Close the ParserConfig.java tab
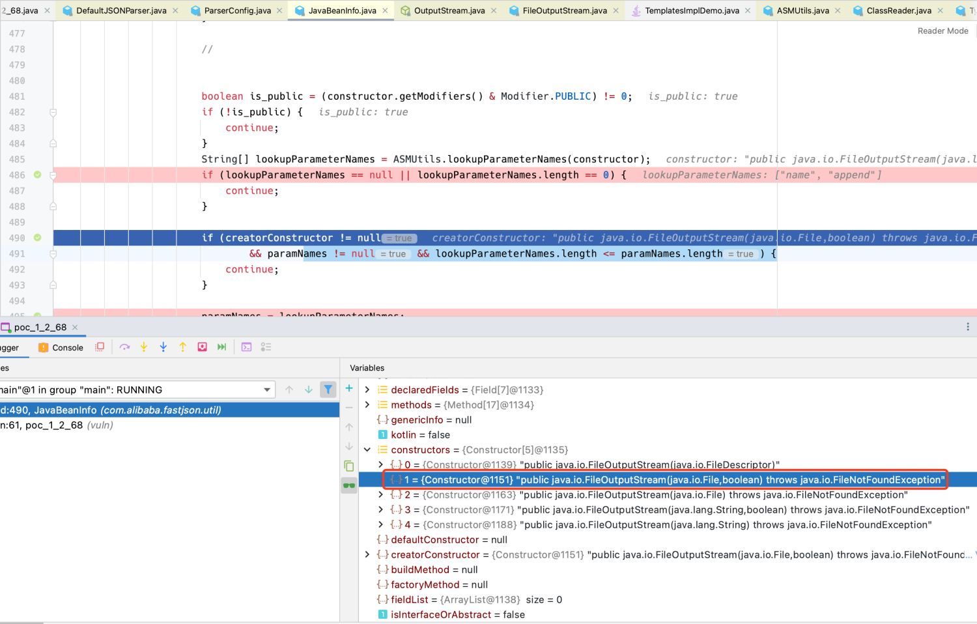The height and width of the screenshot is (624, 977). (280, 10)
